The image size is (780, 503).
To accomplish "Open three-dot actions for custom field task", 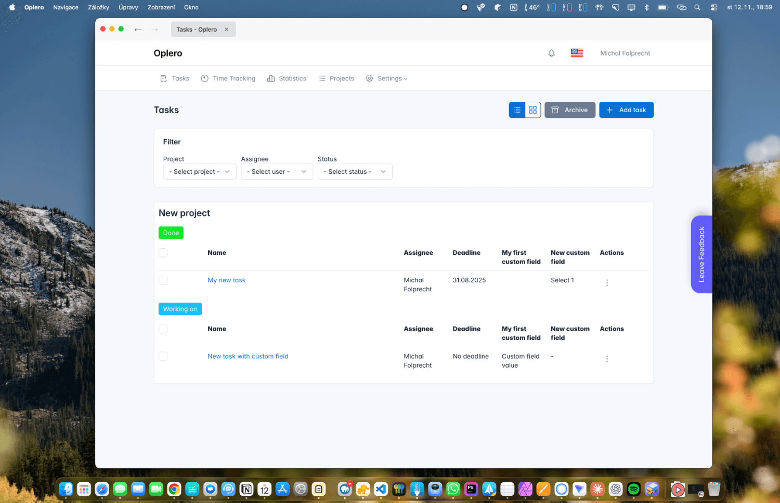I will 607,359.
